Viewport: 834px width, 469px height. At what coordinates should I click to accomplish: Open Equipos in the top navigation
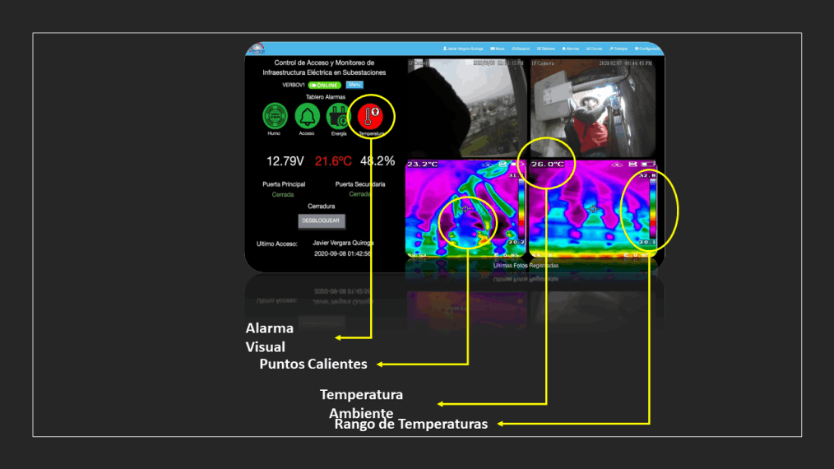(x=521, y=49)
